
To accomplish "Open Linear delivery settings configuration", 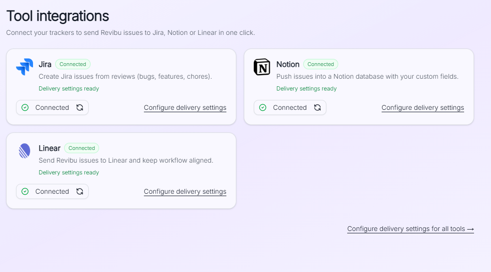I will click(x=185, y=191).
